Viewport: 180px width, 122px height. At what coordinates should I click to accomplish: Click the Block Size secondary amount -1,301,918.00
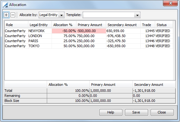(154, 101)
